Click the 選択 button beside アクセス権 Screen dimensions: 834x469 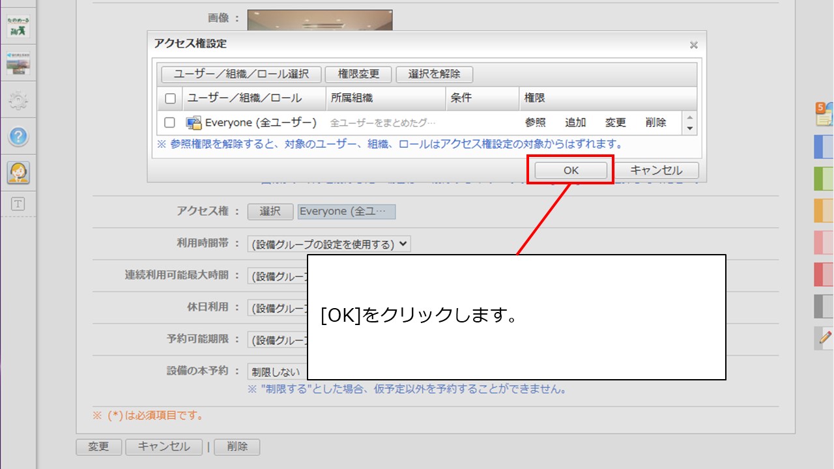(x=270, y=211)
